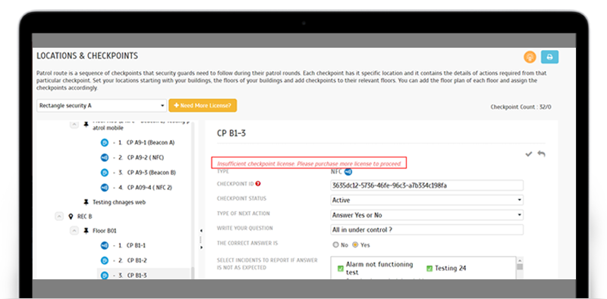Open the Type of Next Action dropdown
The width and height of the screenshot is (607, 299).
pos(426,215)
